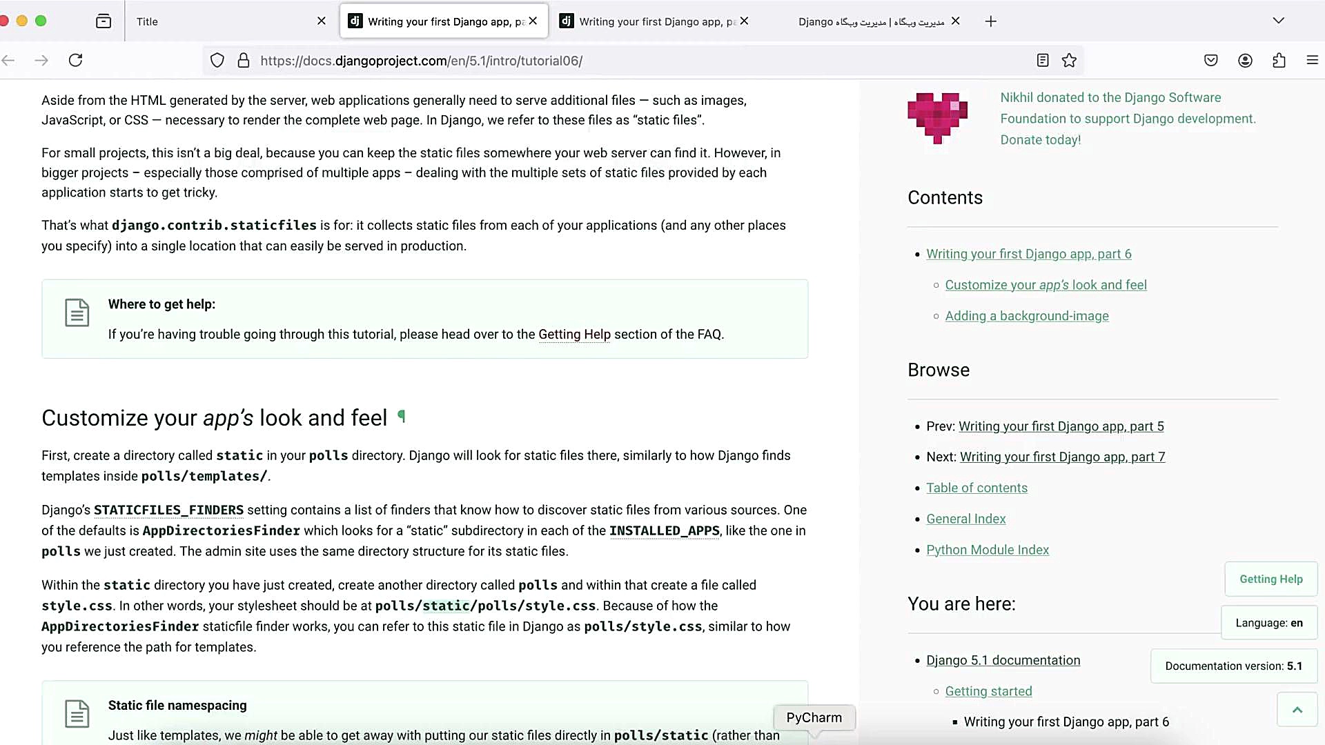Save page to Pocket
The height and width of the screenshot is (745, 1325).
1211,61
